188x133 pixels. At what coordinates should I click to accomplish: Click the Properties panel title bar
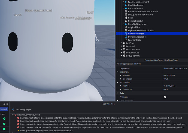pos(161,60)
